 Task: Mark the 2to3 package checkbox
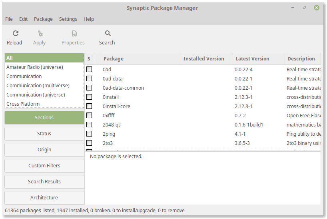(x=89, y=143)
